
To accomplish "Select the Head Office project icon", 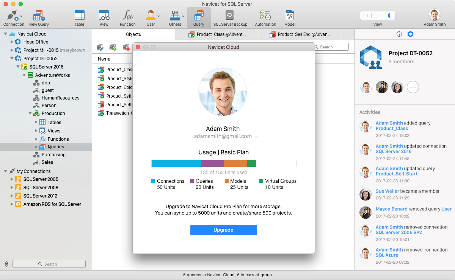I will tap(18, 42).
